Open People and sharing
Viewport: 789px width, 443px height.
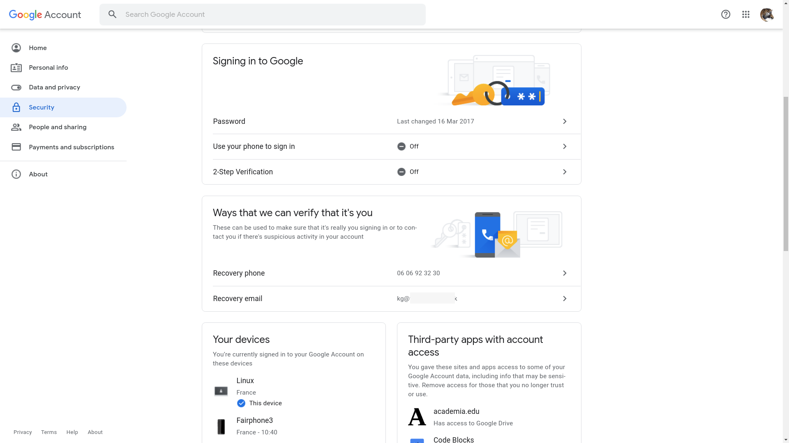(x=63, y=127)
